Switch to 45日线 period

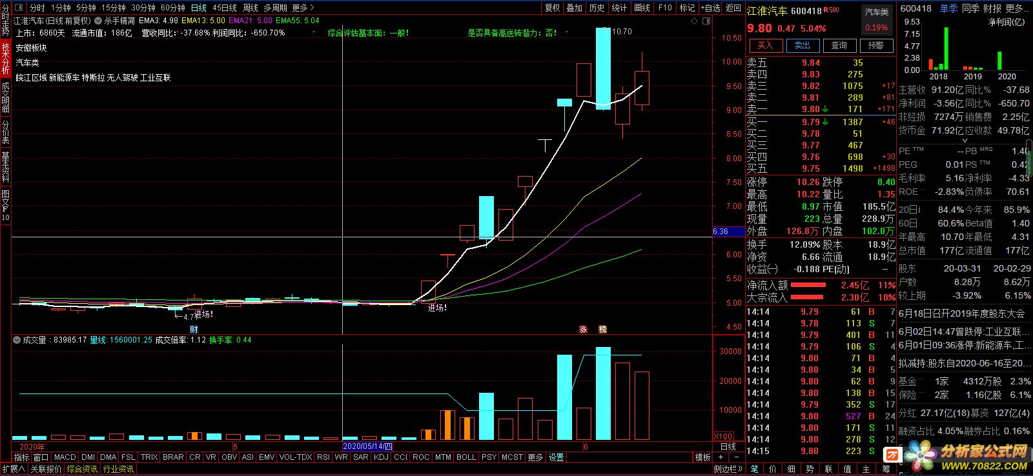tap(225, 8)
